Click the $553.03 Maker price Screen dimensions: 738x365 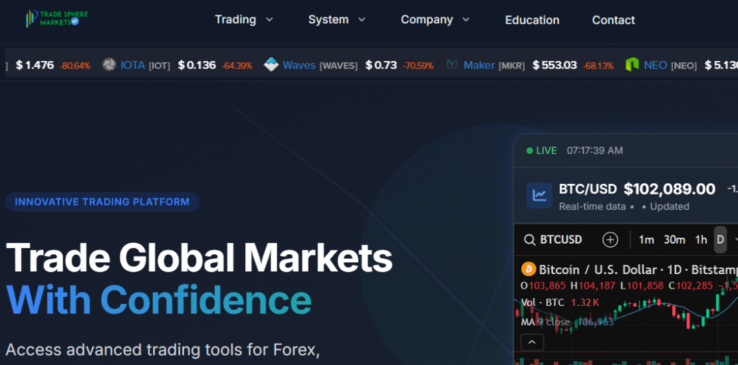point(554,65)
